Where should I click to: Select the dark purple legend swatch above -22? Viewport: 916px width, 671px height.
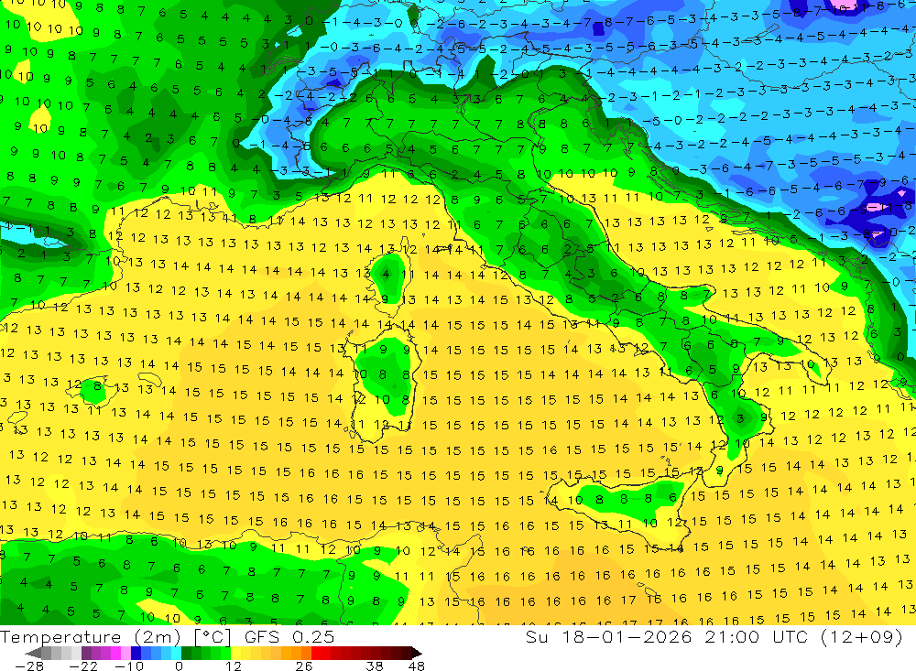tap(86, 653)
